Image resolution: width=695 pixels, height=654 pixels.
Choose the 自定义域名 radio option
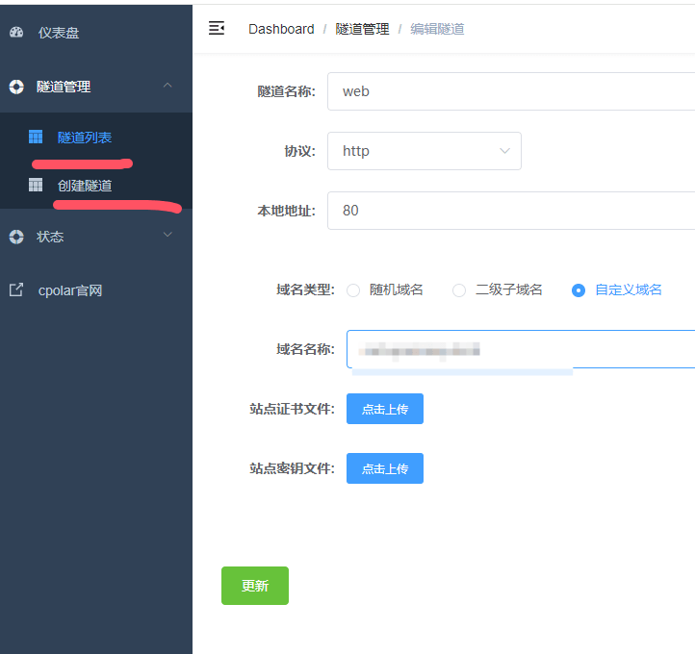(579, 290)
